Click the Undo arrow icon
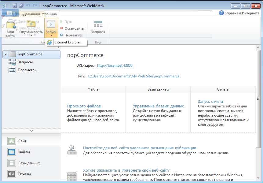Image resolution: width=263 pixels, height=183 pixels. click(x=28, y=6)
